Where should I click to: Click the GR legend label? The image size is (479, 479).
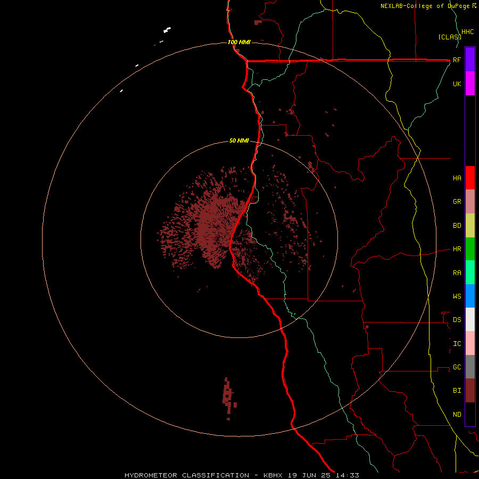click(457, 202)
